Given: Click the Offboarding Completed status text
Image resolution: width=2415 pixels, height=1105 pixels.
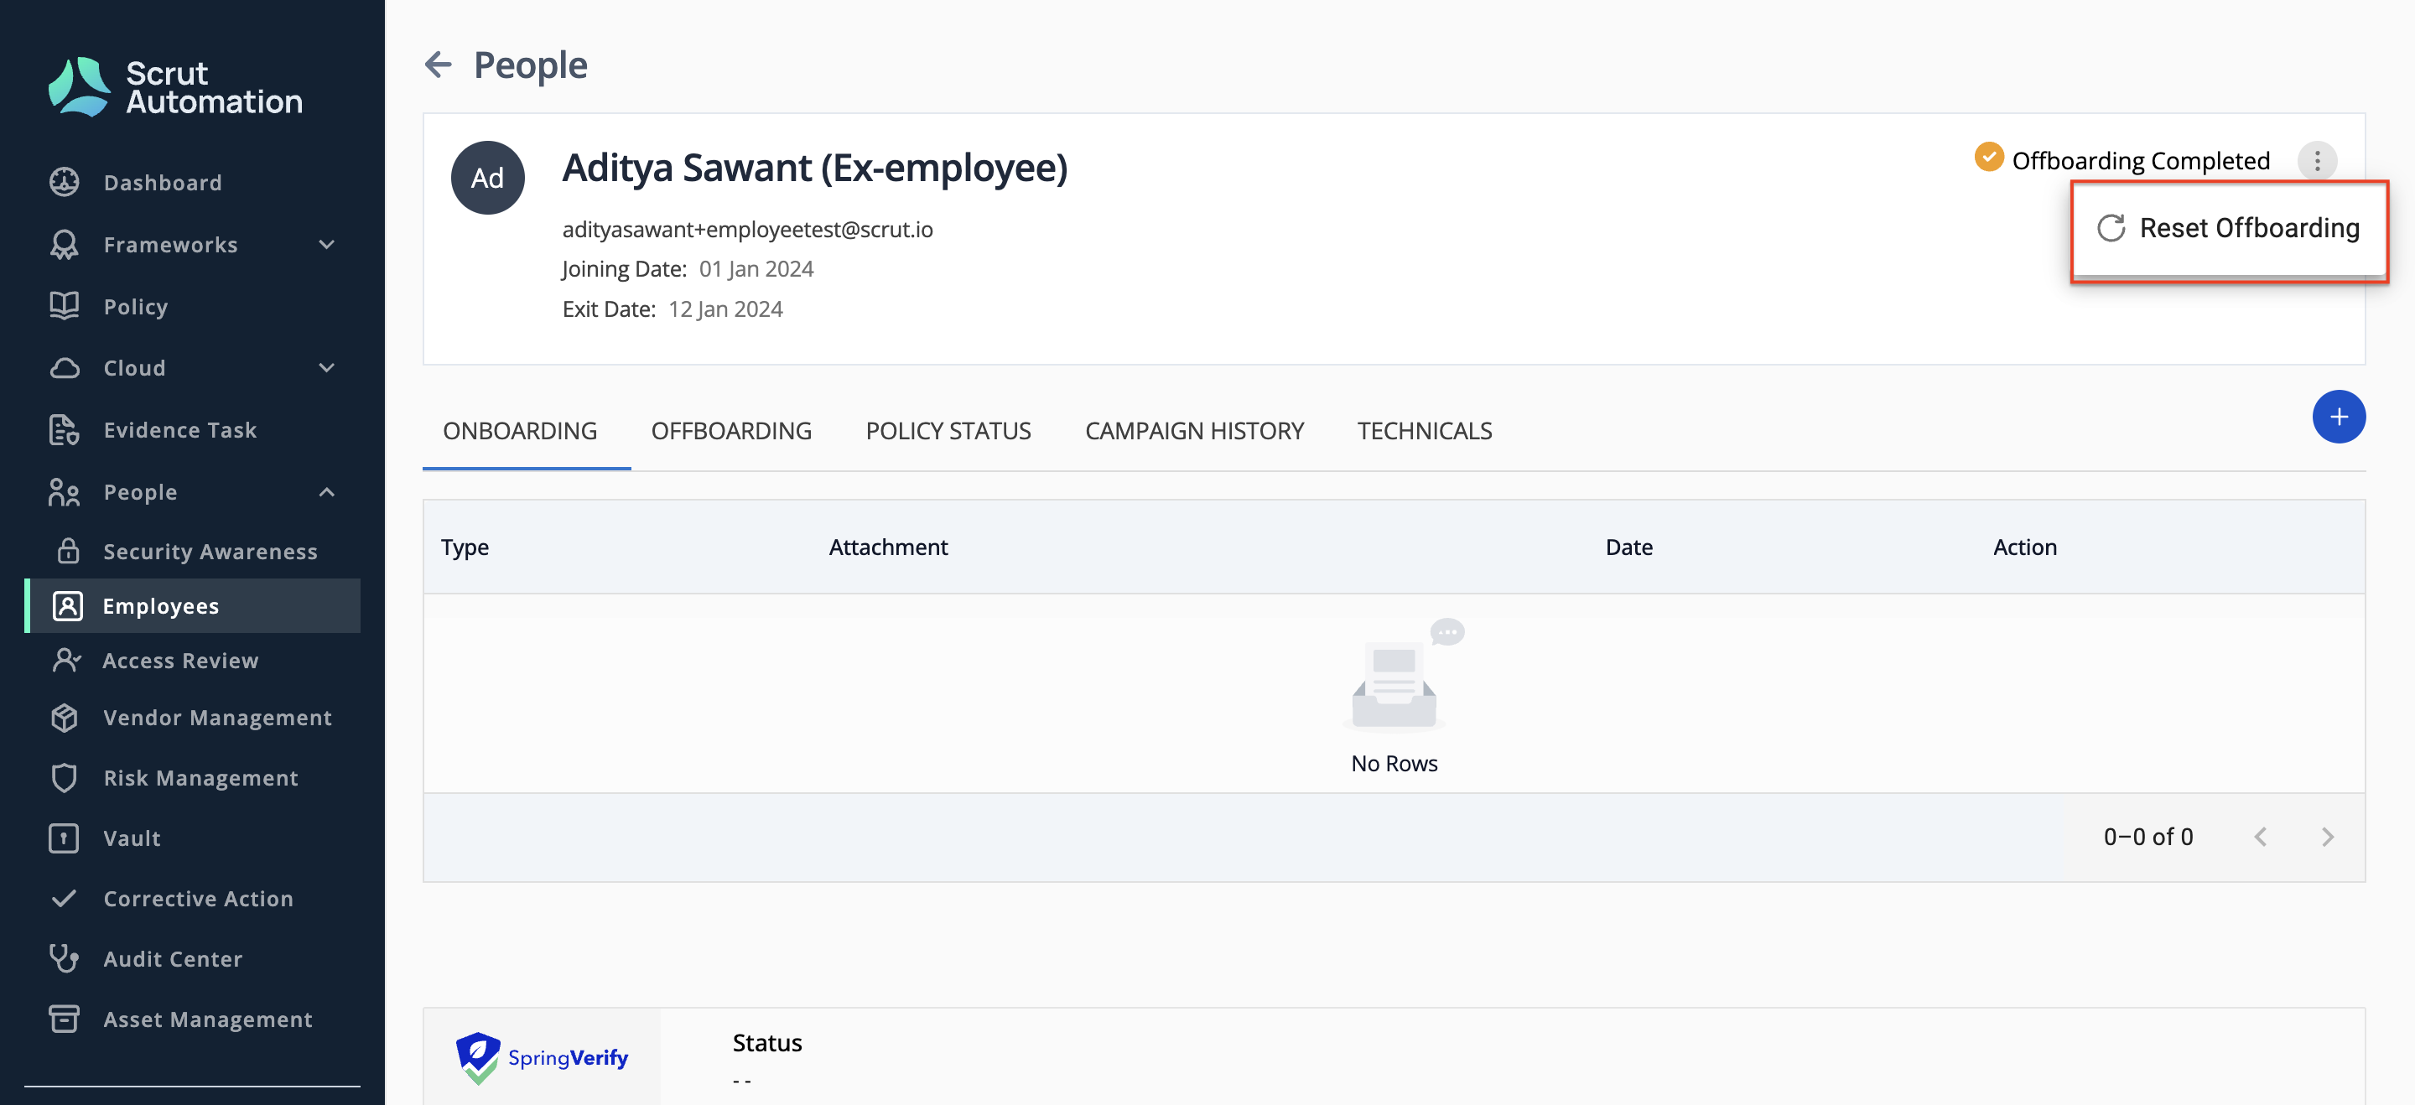Looking at the screenshot, I should coord(2142,160).
